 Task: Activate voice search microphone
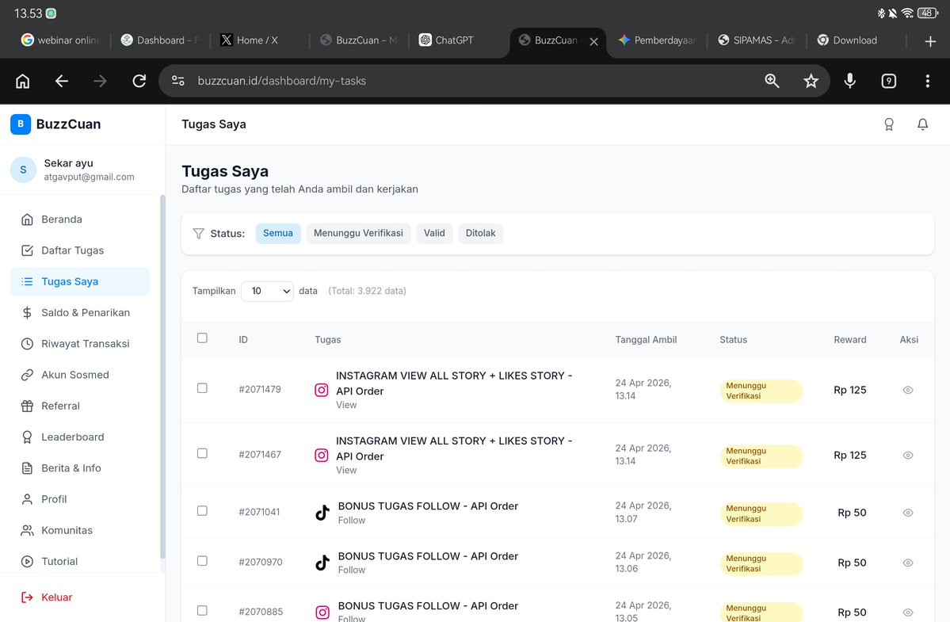click(850, 81)
